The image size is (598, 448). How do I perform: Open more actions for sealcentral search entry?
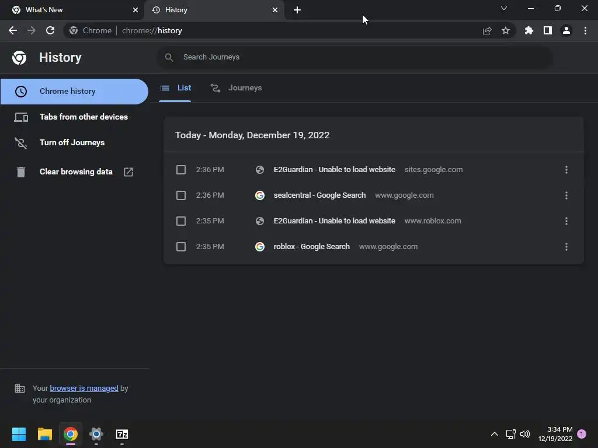pyautogui.click(x=566, y=195)
